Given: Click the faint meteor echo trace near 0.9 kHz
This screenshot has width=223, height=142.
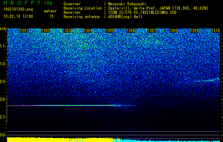Looking at the screenshot, I should coord(207,80).
